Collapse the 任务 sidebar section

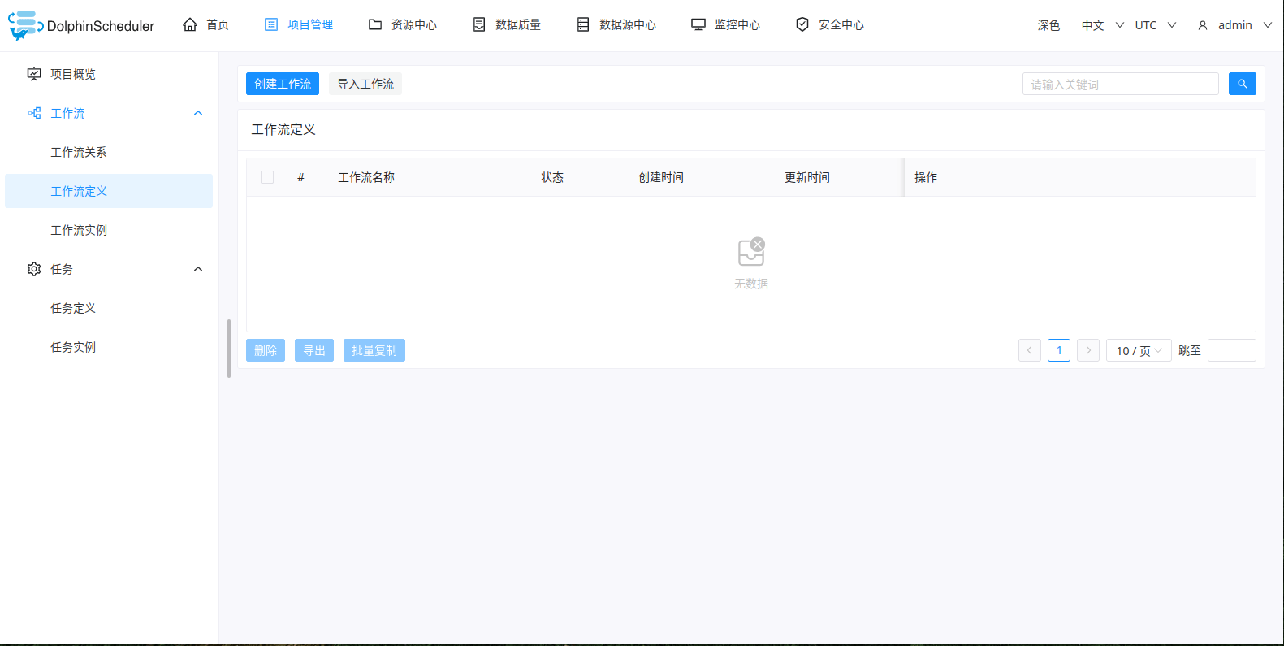(x=198, y=269)
